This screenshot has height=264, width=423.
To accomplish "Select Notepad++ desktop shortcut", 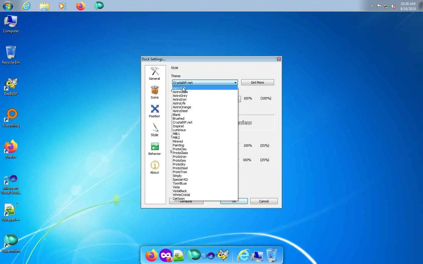I will tap(11, 212).
